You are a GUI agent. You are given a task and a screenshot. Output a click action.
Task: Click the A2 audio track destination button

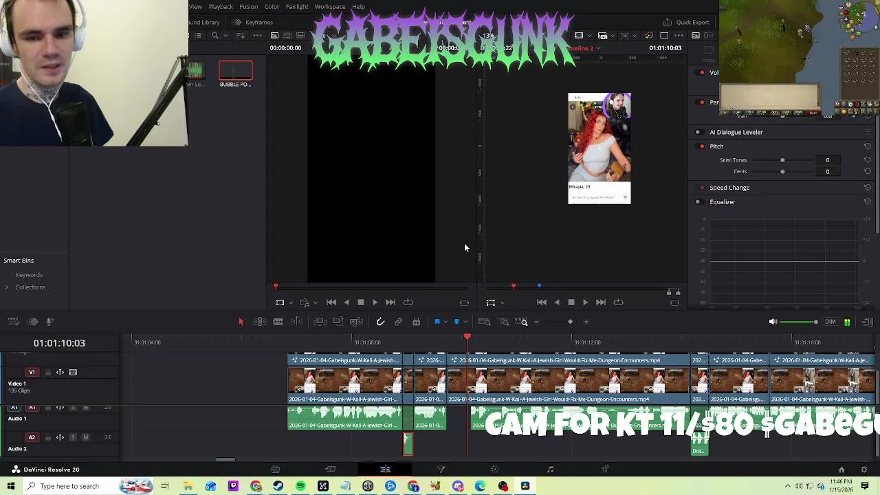[x=32, y=437]
